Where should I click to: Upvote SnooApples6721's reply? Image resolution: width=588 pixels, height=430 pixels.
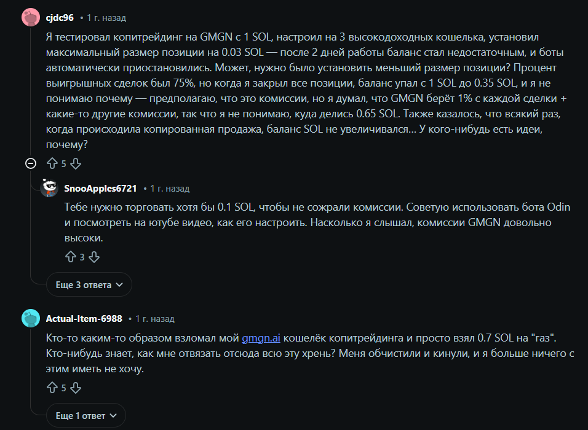pyautogui.click(x=70, y=257)
